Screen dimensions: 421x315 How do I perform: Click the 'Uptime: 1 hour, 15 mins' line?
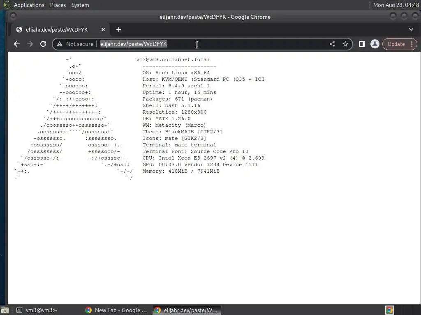tap(179, 92)
